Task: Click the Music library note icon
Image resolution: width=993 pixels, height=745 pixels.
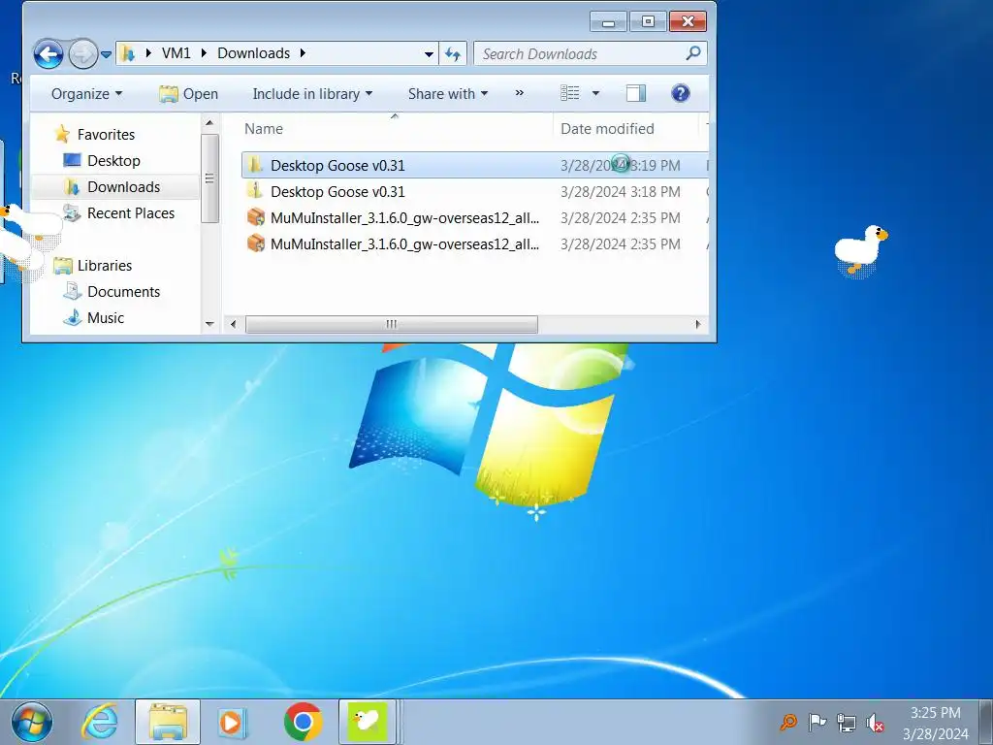Action: click(x=72, y=317)
